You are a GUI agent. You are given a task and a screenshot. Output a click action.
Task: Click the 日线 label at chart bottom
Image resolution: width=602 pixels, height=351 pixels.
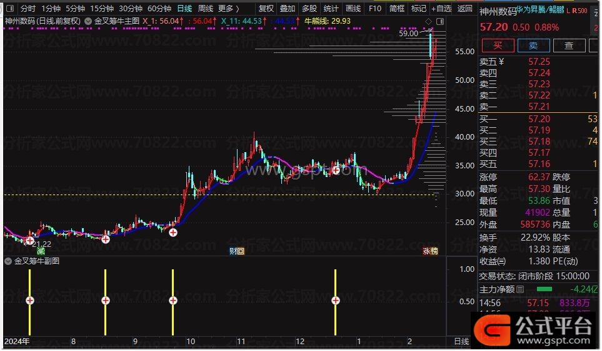coord(461,342)
